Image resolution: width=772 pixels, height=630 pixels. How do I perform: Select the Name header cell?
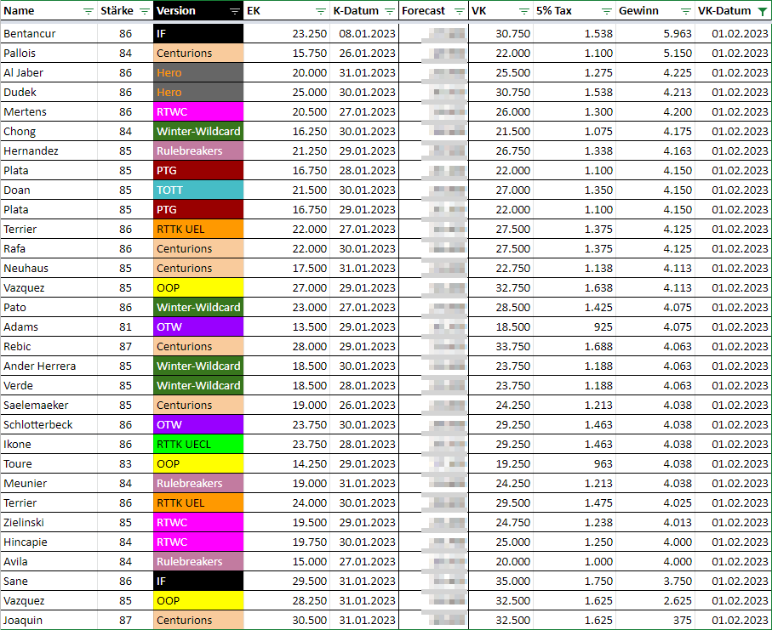49,11
